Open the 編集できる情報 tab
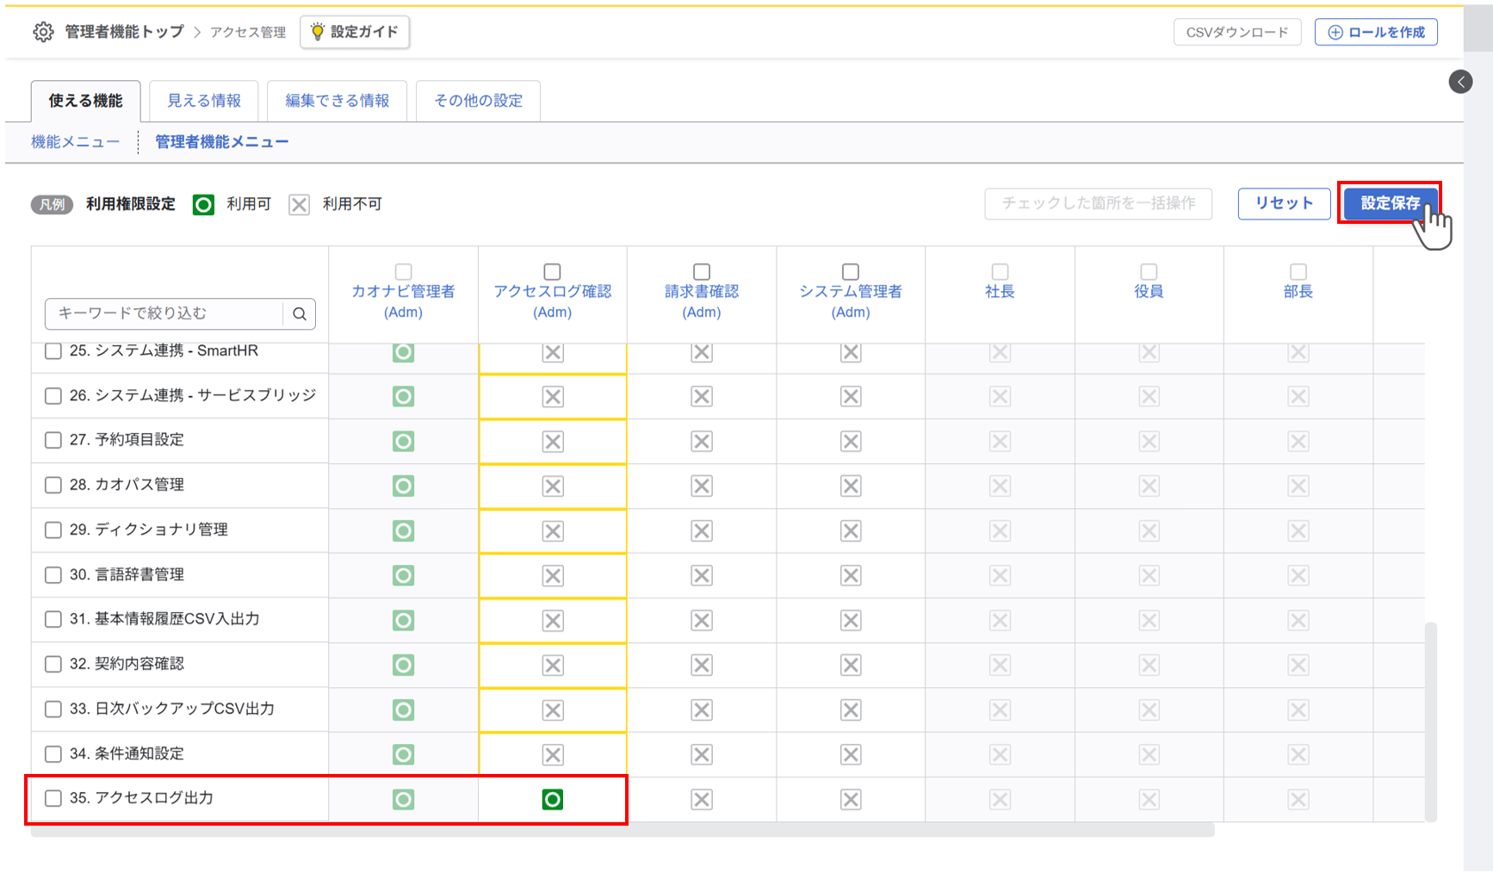Viewport: 1493px width, 873px height. [x=337, y=101]
